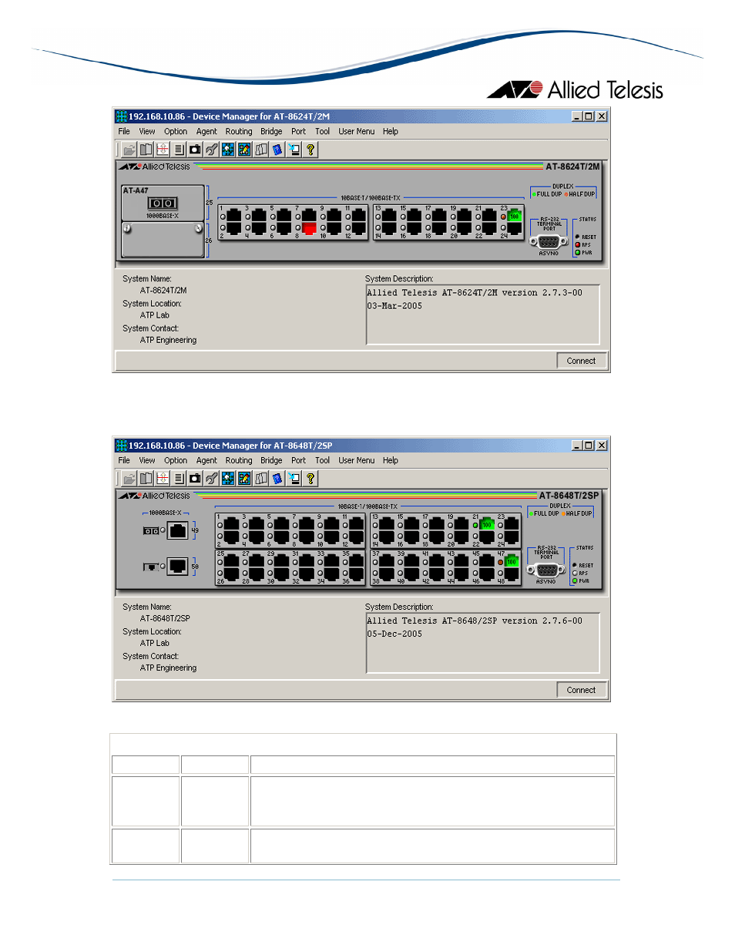Open the Option menu in the AT-8624T/2M window
Image resolution: width=735 pixels, height=952 pixels.
tap(176, 132)
